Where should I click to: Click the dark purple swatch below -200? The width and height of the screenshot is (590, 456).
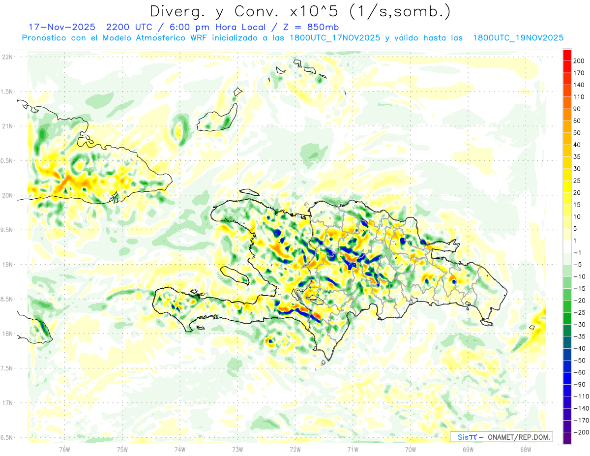567,438
